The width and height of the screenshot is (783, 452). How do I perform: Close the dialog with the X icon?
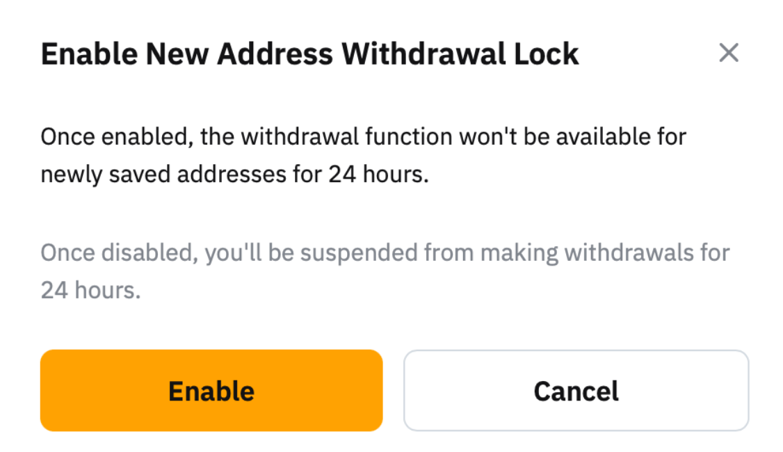pos(728,53)
